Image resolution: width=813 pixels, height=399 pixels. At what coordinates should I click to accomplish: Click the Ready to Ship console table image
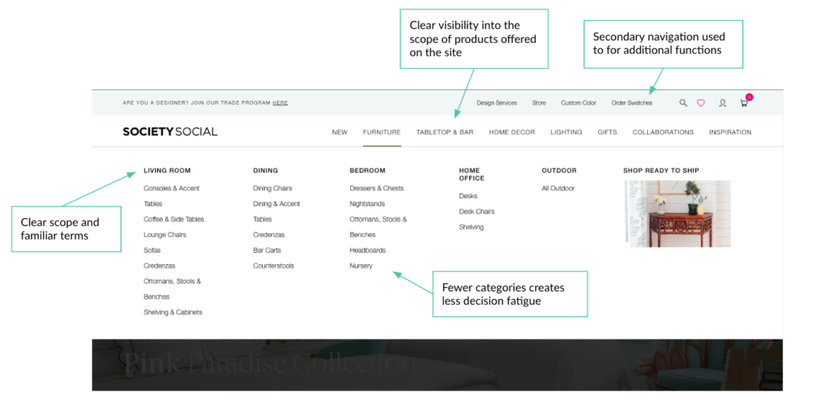(678, 213)
